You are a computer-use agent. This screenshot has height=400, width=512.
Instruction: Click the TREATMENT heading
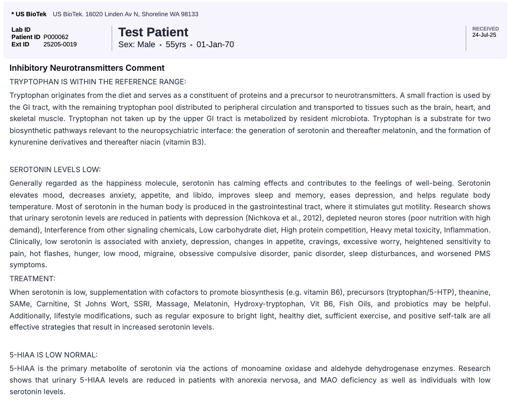click(32, 279)
